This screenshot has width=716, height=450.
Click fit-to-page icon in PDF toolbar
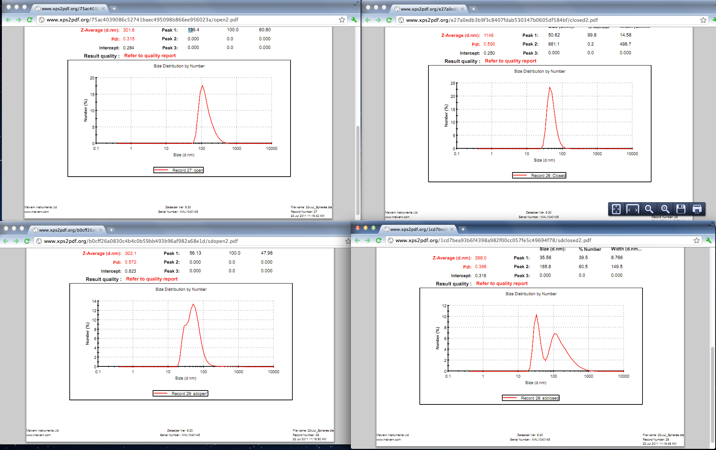tap(616, 209)
